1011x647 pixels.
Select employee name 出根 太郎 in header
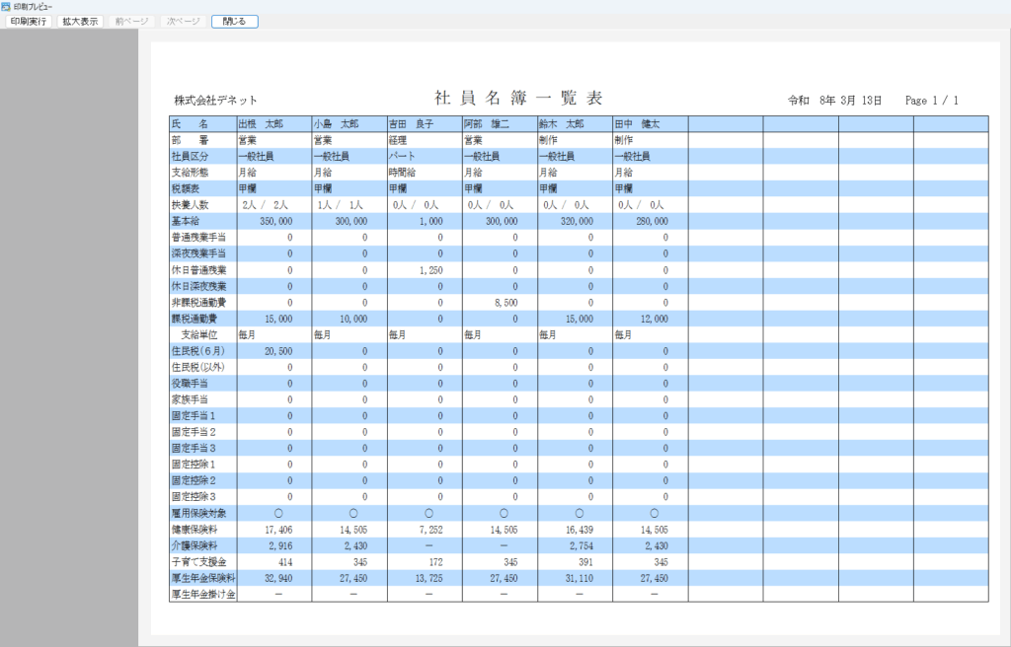tap(261, 124)
